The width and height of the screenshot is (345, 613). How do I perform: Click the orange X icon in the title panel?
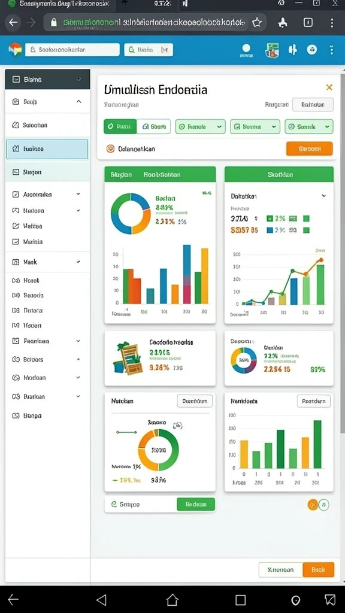click(x=329, y=87)
